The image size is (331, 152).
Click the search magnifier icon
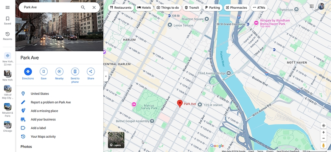click(83, 8)
